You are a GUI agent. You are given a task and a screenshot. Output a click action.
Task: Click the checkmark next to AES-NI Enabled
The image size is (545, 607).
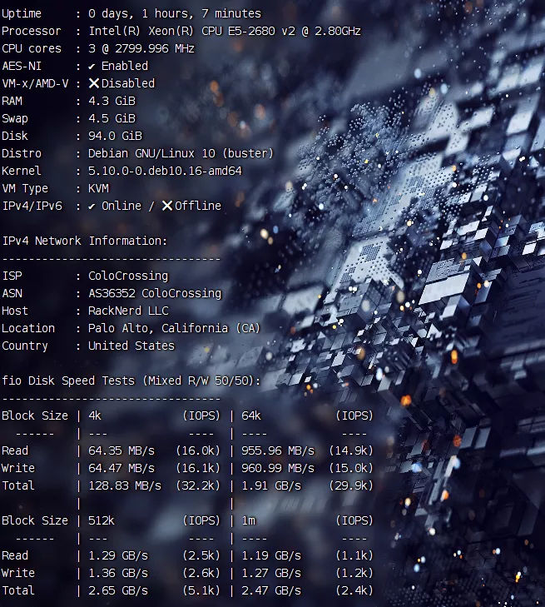coord(92,67)
